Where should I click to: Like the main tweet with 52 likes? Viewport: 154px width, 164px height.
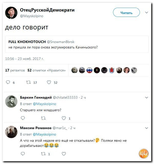click(x=49, y=82)
